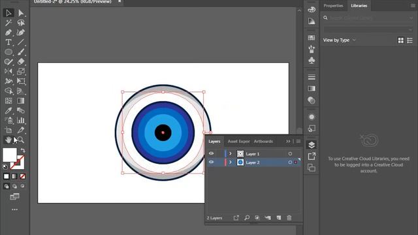Open Edit Toolbar three dots

click(14, 210)
